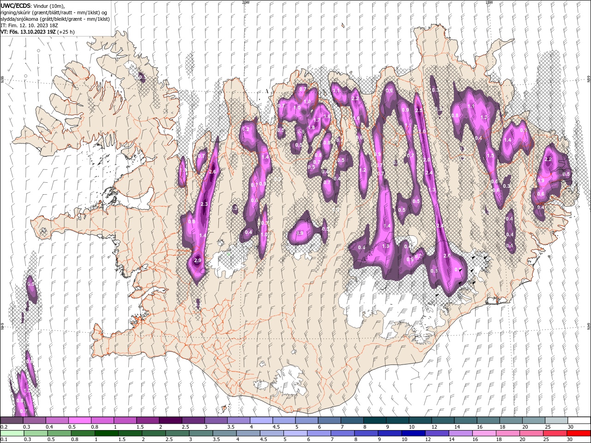
Task: Click the '1.7' snowfall value on the map
Action: tap(317, 120)
